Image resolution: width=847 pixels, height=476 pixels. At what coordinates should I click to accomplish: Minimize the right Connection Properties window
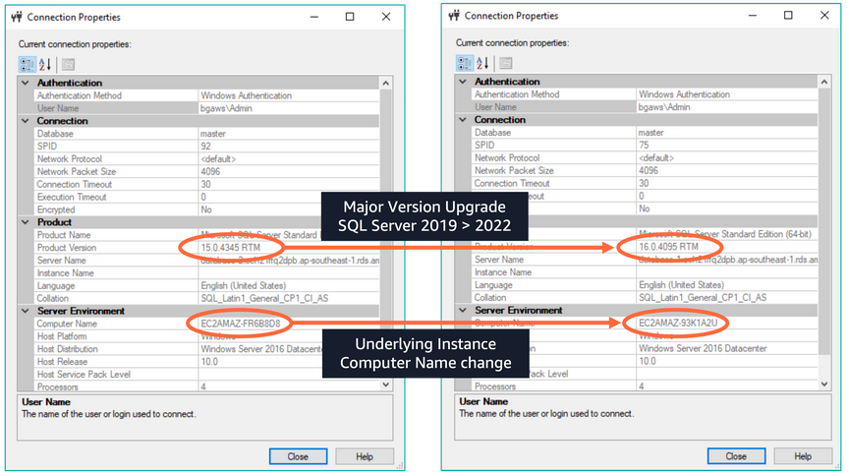coord(753,15)
